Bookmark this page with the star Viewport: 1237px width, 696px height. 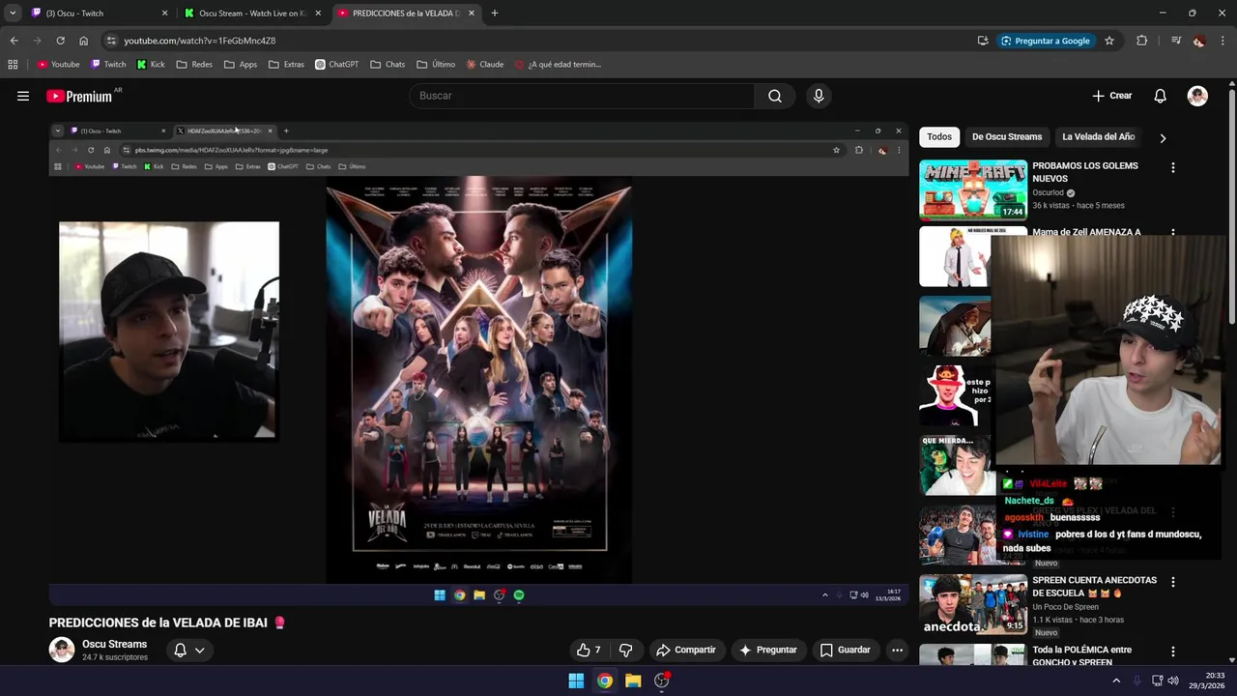[1109, 41]
